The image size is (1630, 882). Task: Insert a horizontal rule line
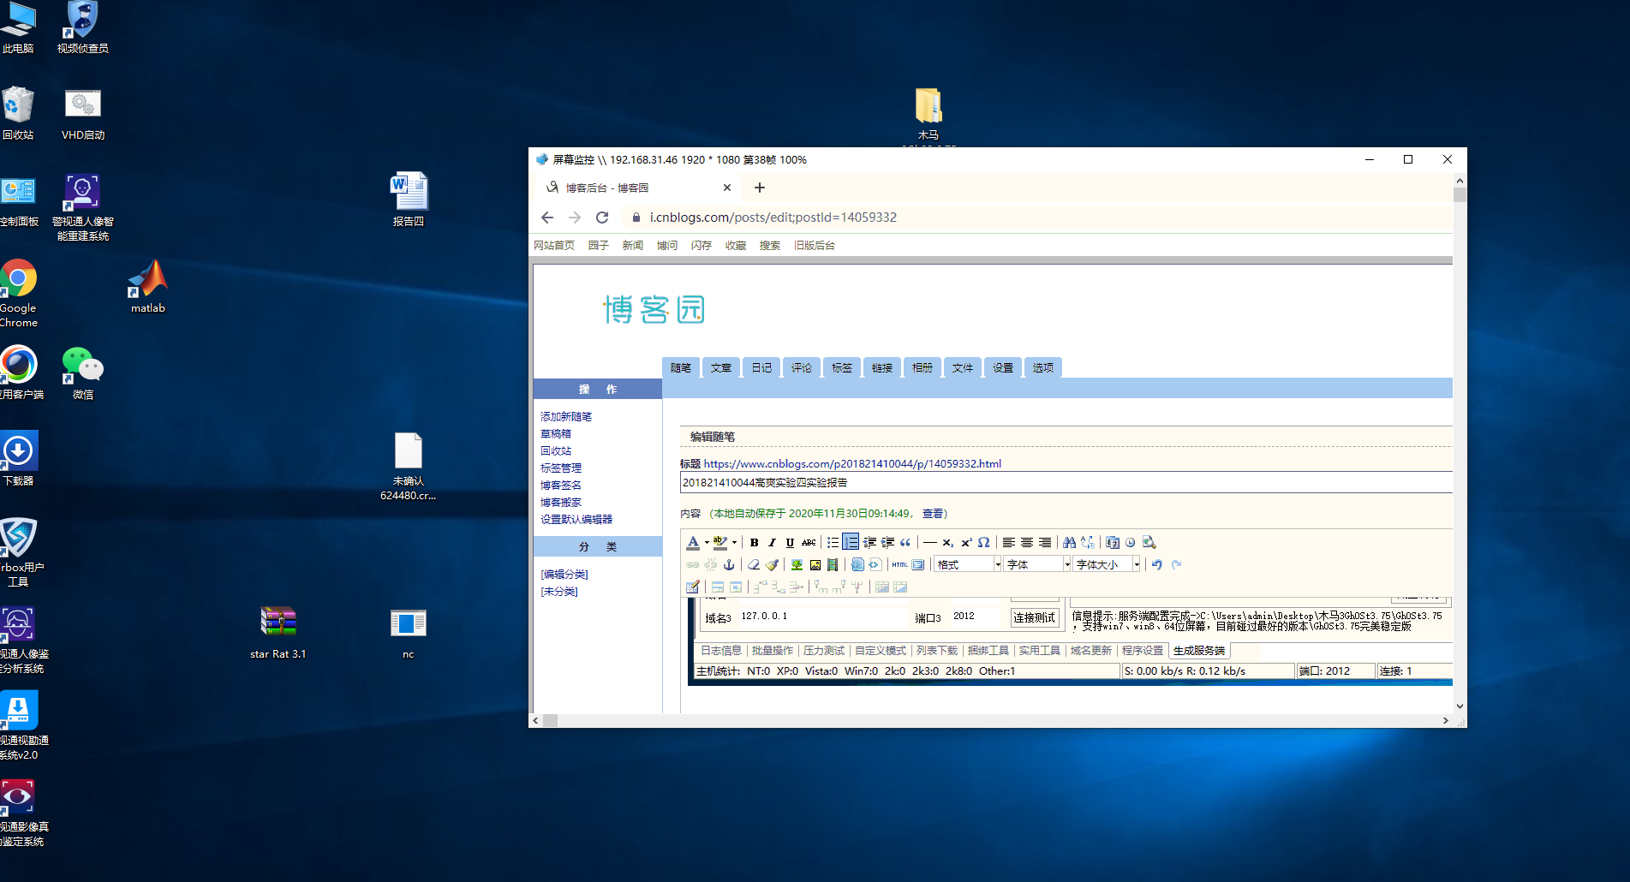929,542
